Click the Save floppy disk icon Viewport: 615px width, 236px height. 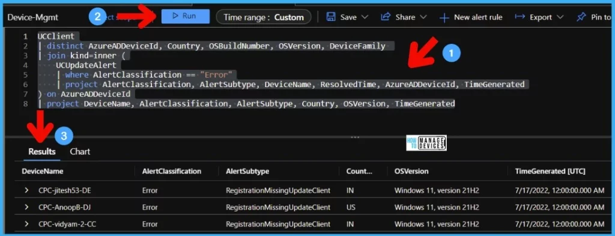331,17
